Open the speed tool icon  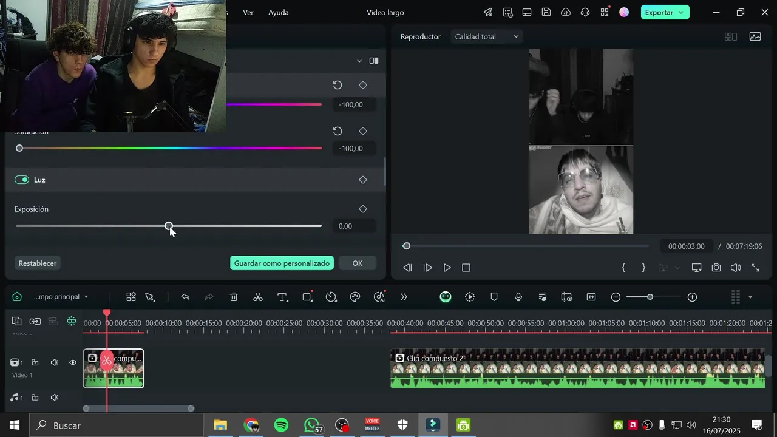tap(331, 297)
